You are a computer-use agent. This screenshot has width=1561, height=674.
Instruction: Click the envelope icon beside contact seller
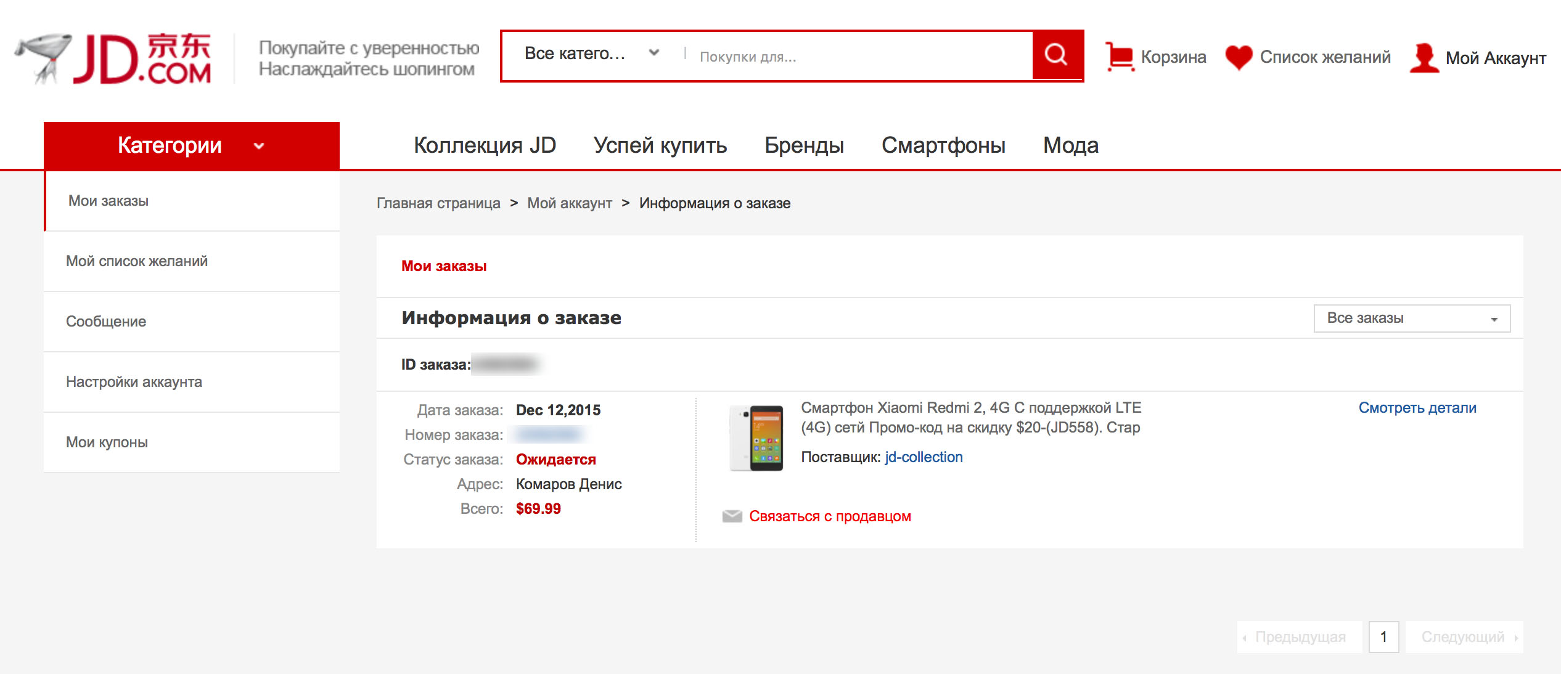tap(732, 516)
